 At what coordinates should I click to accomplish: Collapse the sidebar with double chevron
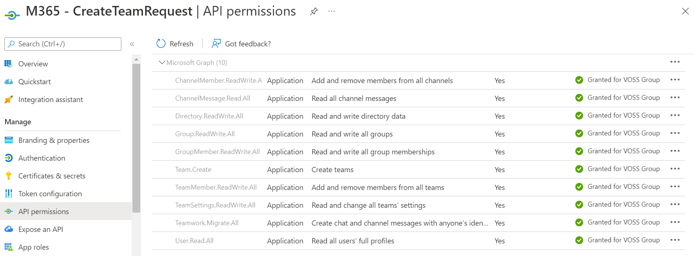[x=132, y=44]
